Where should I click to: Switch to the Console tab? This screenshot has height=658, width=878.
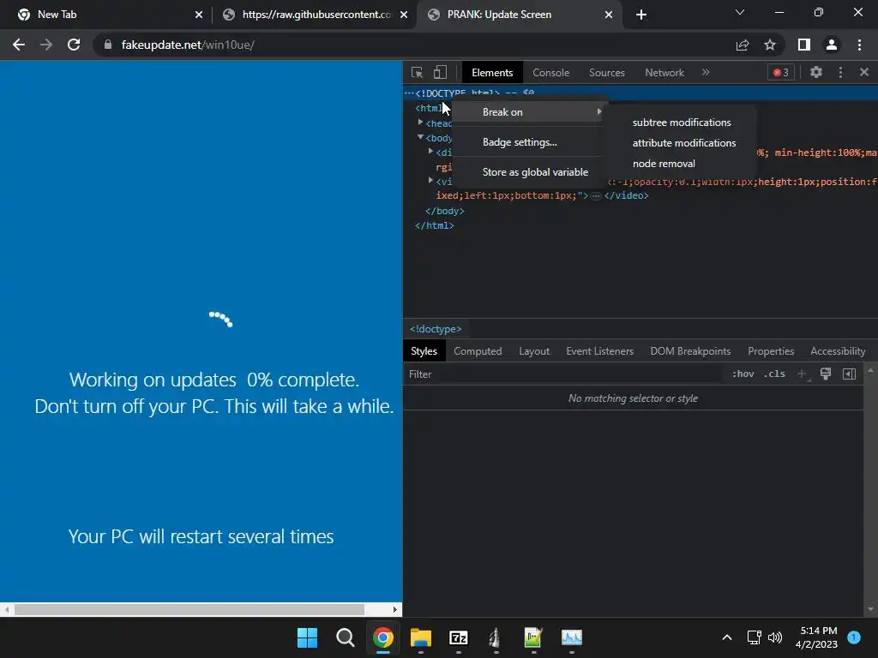point(550,72)
